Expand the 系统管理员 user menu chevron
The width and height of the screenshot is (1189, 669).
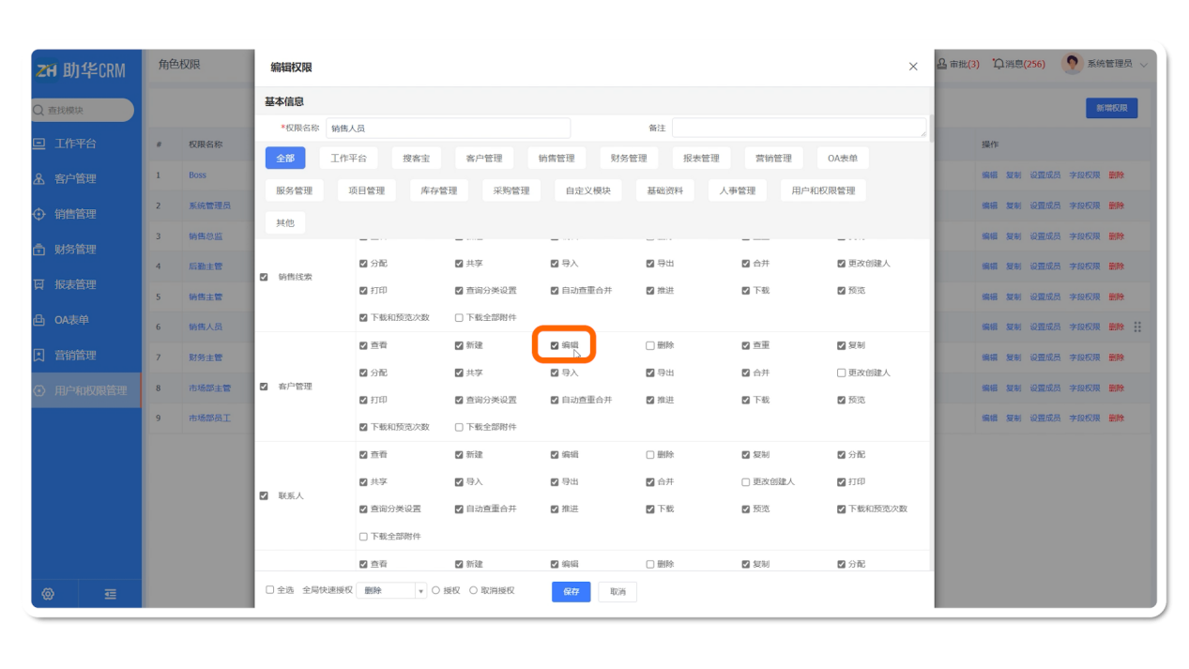click(x=1143, y=65)
